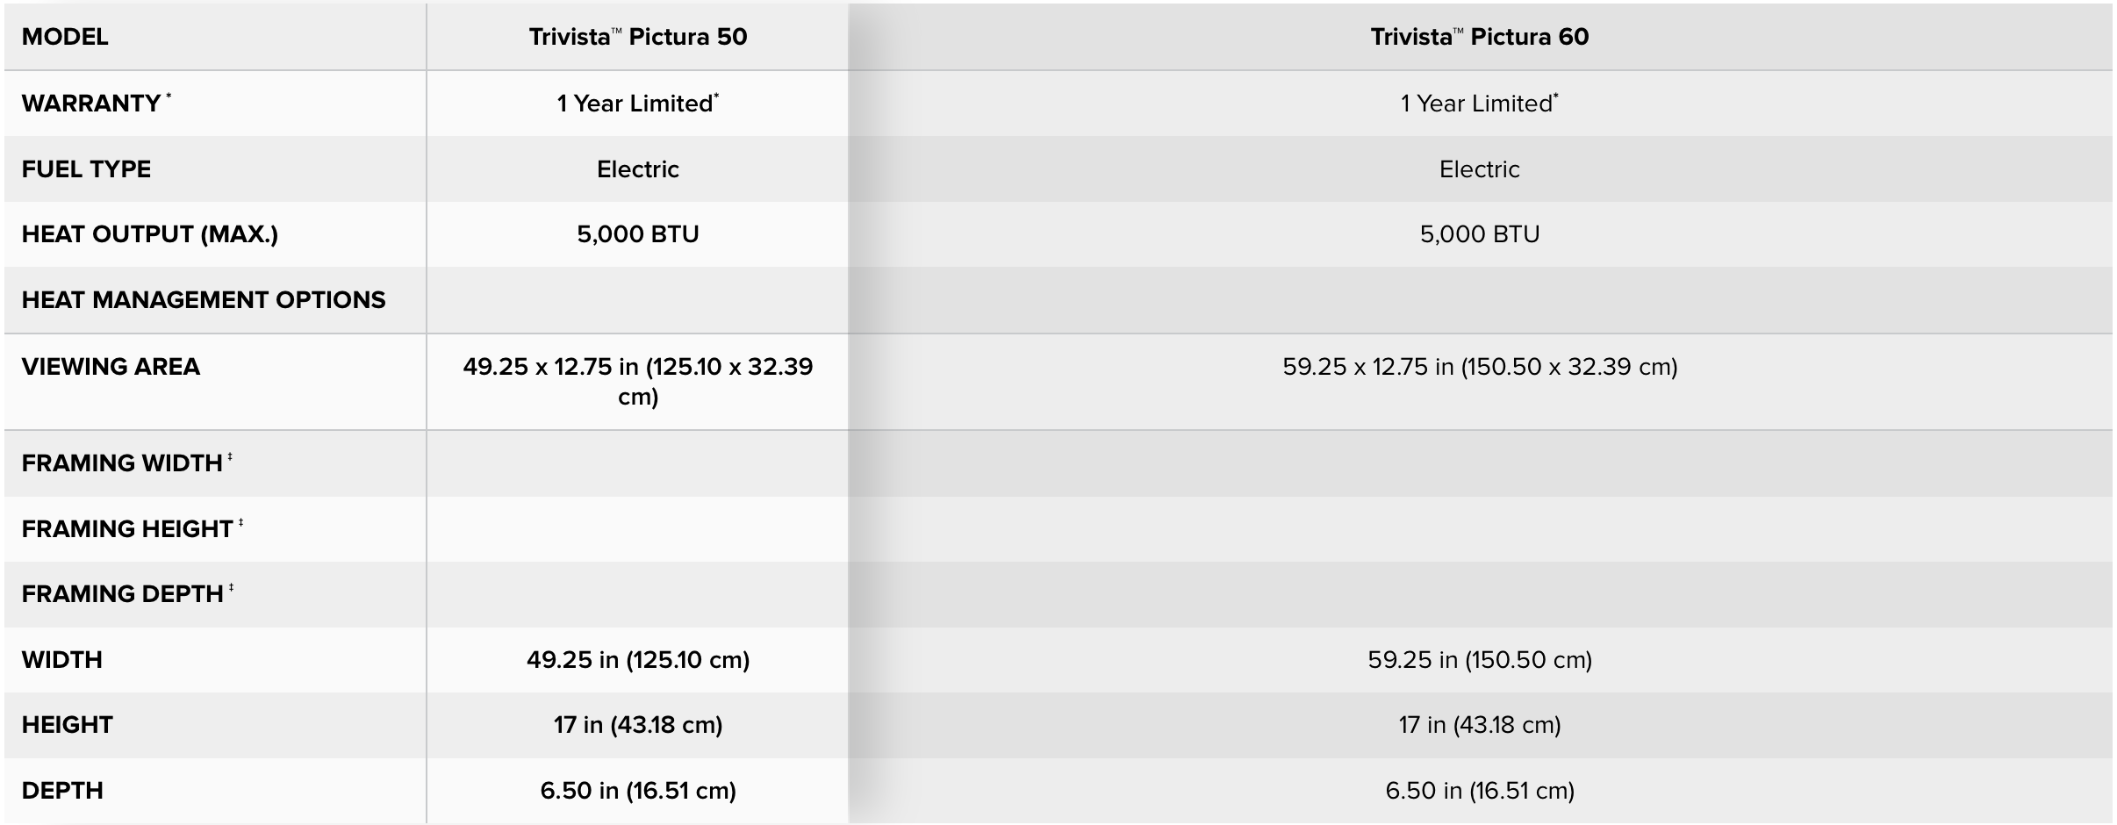Click the HEAT MANAGEMENT OPTIONS label

(x=203, y=300)
